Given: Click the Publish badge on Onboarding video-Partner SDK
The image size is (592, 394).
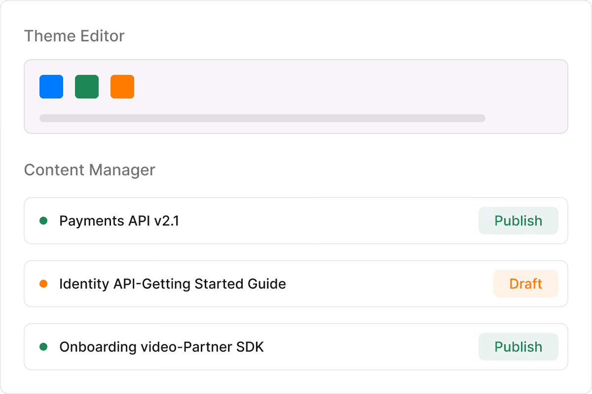Looking at the screenshot, I should [518, 347].
